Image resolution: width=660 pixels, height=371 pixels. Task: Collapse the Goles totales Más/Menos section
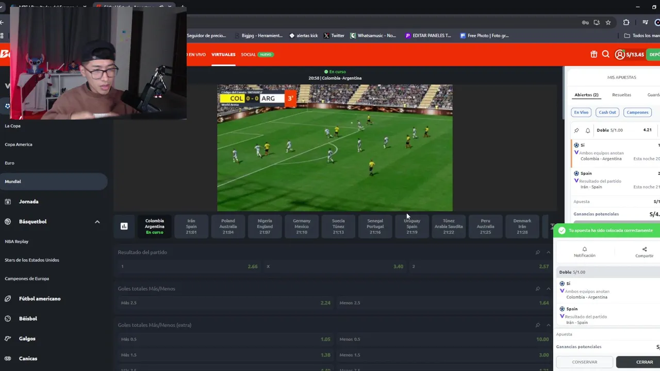coord(548,289)
